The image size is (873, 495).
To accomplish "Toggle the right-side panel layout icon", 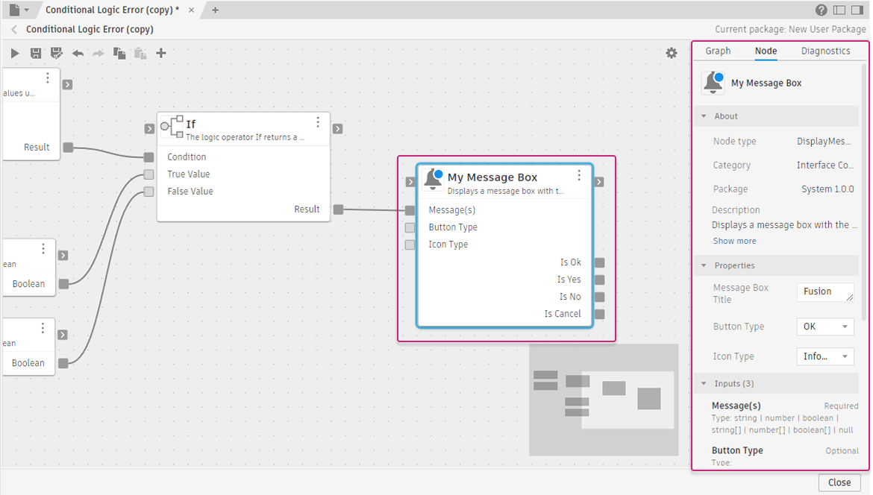I will click(858, 10).
